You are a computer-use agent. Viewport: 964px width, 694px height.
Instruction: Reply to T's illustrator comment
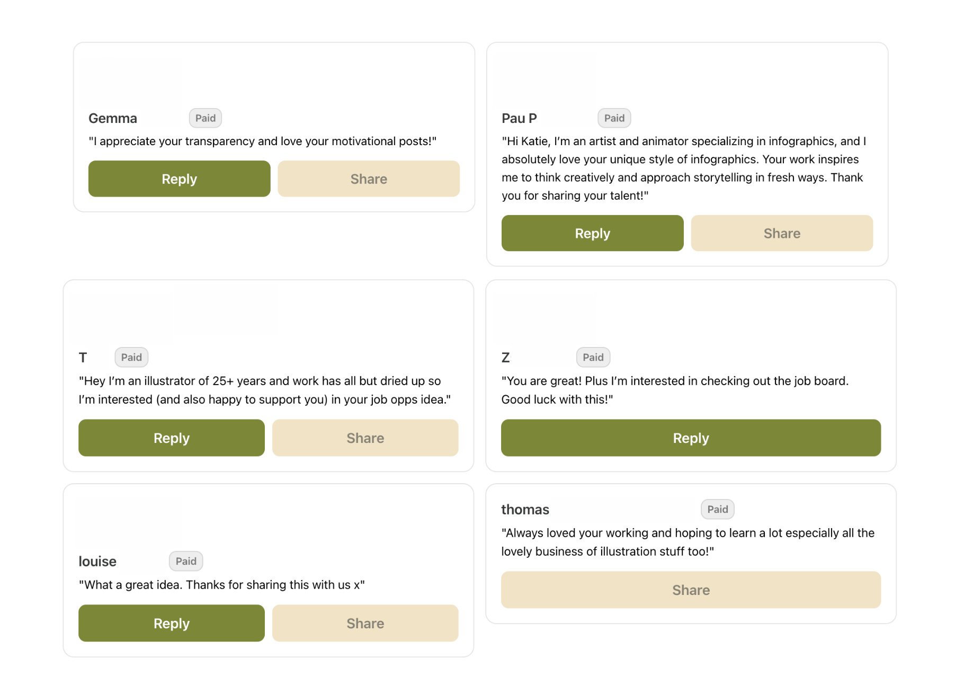(x=171, y=438)
